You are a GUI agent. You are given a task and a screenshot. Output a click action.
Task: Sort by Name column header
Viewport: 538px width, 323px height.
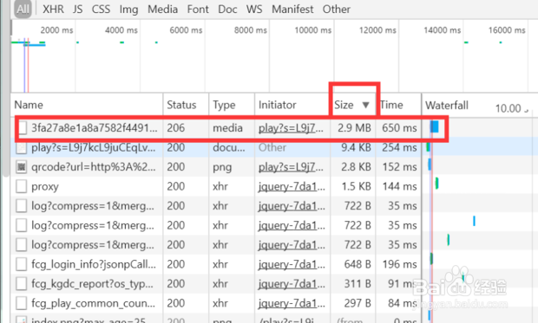[x=87, y=105]
